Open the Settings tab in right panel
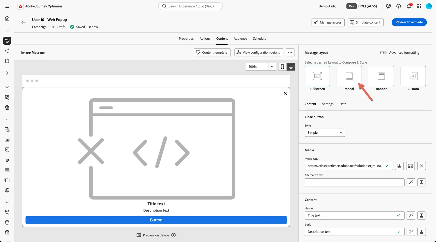436x242 pixels. [328, 104]
